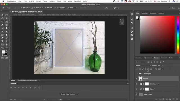This screenshot has height=101, width=180.
Task: Open the Photoshop application menu
Action: pos(11,1)
